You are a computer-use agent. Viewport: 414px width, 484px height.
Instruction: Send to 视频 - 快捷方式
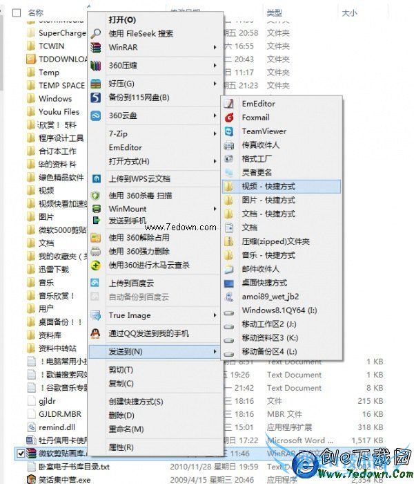(x=282, y=187)
